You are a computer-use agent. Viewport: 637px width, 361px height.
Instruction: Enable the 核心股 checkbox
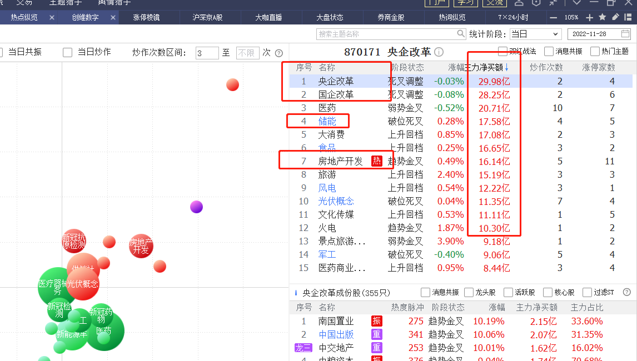pos(548,292)
